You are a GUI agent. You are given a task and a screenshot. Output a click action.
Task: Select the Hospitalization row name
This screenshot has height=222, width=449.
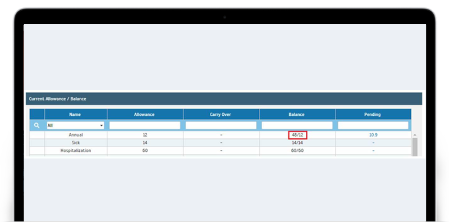point(76,150)
